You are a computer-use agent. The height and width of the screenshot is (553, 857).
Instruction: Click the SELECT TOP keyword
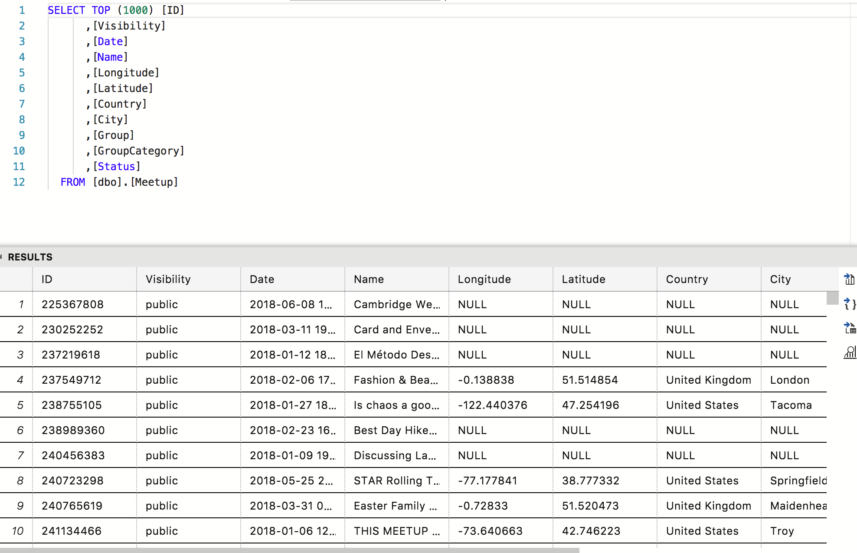79,10
